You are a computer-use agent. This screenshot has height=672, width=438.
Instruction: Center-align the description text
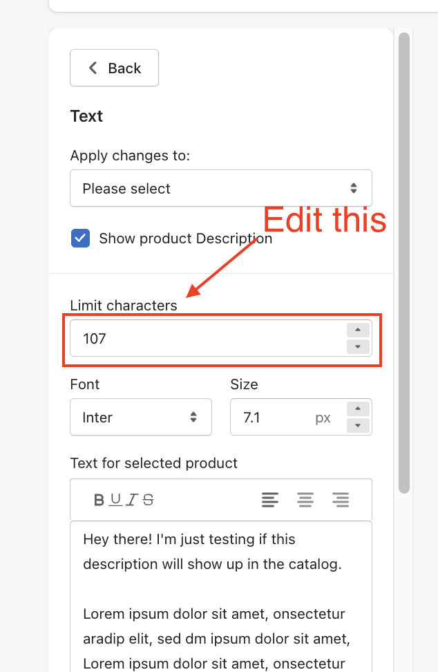pyautogui.click(x=305, y=500)
